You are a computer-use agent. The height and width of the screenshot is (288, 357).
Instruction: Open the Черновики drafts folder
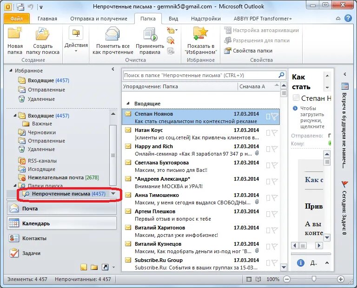click(x=37, y=132)
